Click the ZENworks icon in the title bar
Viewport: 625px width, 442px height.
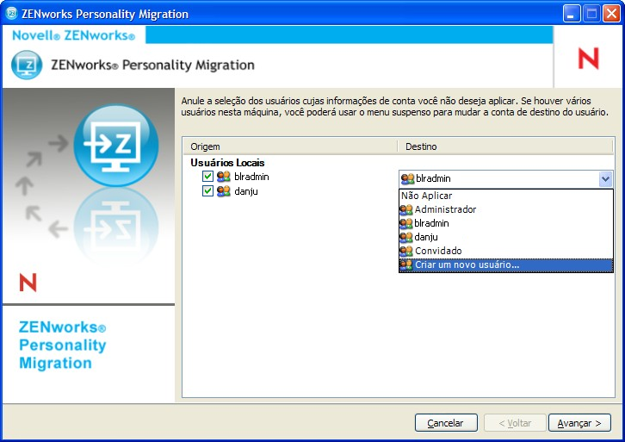click(11, 13)
